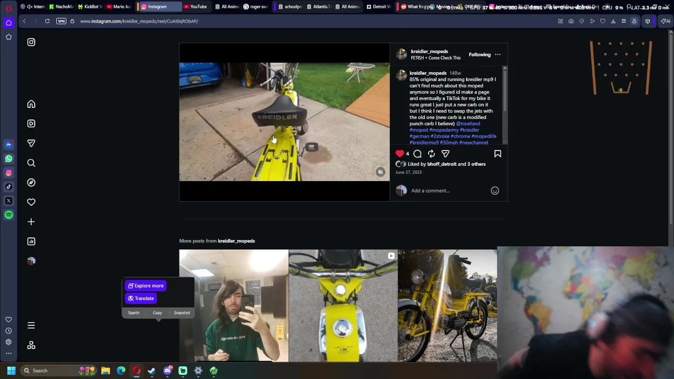
Task: Open Reels in the Instagram sidebar
Action: [x=31, y=124]
